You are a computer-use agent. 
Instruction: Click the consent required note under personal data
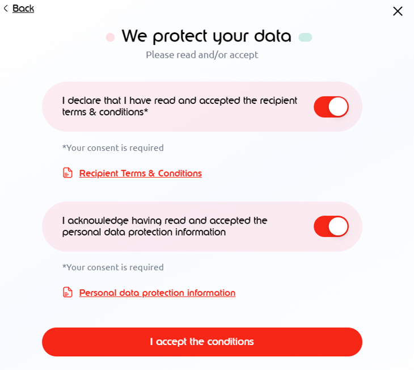113,267
